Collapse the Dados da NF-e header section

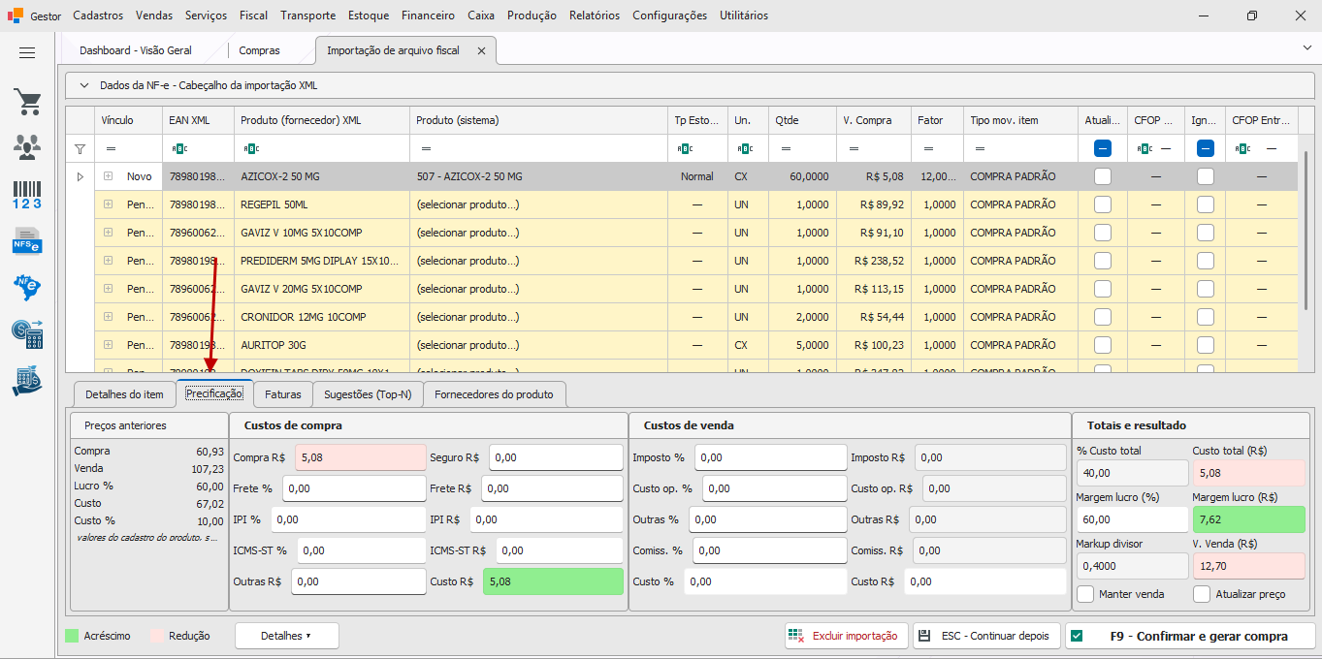(x=83, y=85)
